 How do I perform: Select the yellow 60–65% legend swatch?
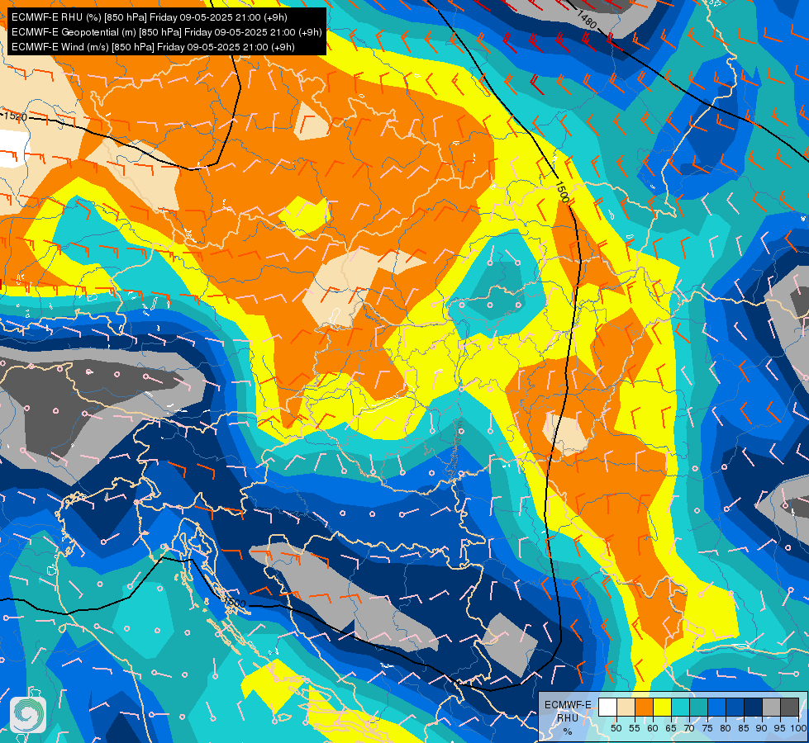pos(663,707)
